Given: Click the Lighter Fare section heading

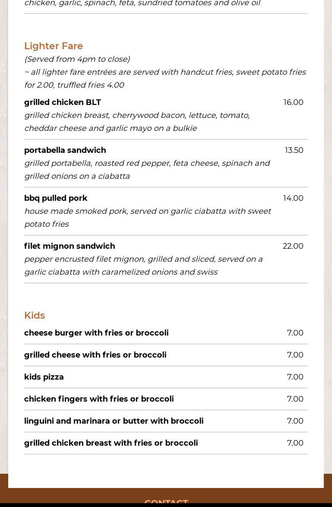Looking at the screenshot, I should coord(53,46).
